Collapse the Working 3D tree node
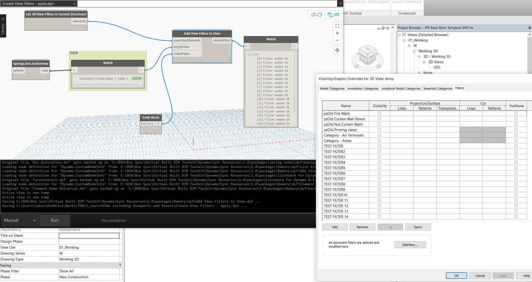 415,51
